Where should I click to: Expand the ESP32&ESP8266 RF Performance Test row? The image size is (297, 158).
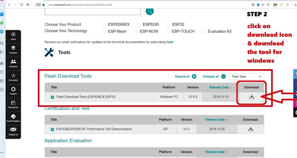point(52,129)
